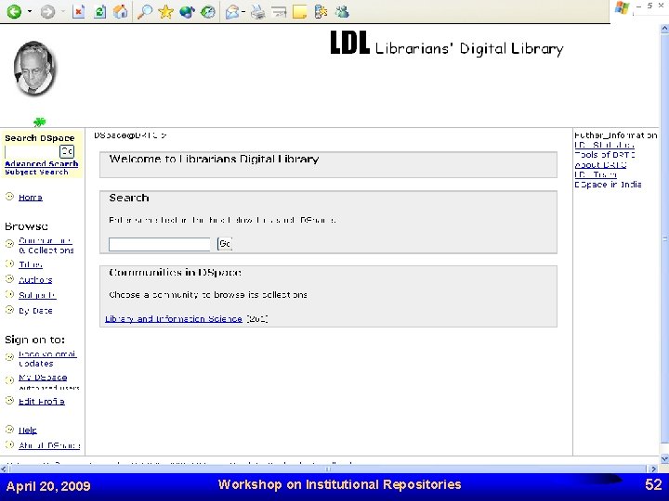Open the Advanced Search link
This screenshot has width=669, height=501.
[42, 163]
